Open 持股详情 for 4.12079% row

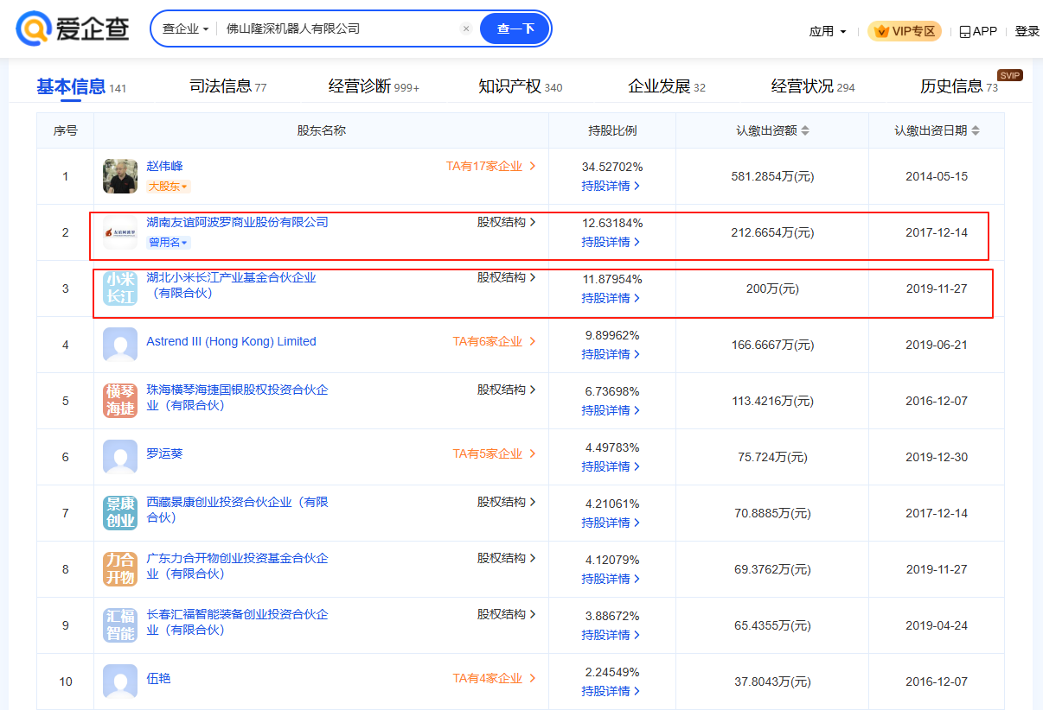pyautogui.click(x=611, y=579)
